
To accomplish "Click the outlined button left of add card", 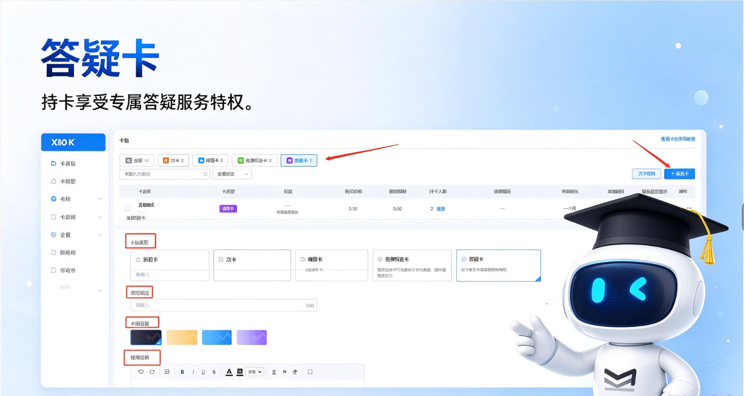I will [647, 174].
